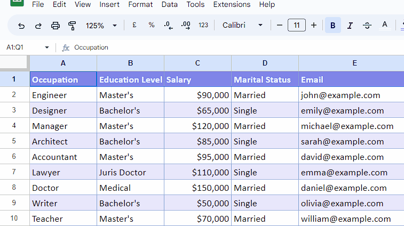Select the Marital Status header cell

[265, 79]
